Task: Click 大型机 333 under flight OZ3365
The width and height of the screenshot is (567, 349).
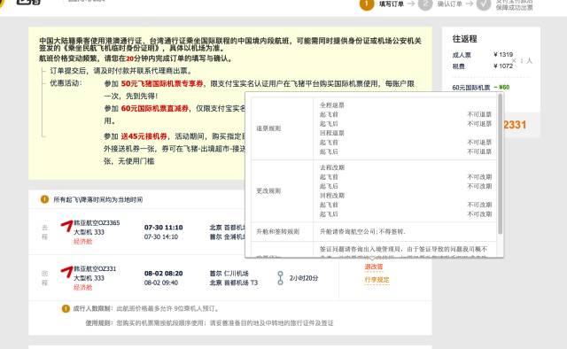Action: click(89, 232)
